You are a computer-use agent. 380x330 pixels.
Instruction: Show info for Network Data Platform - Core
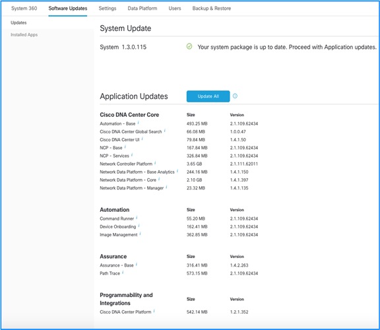pos(159,179)
